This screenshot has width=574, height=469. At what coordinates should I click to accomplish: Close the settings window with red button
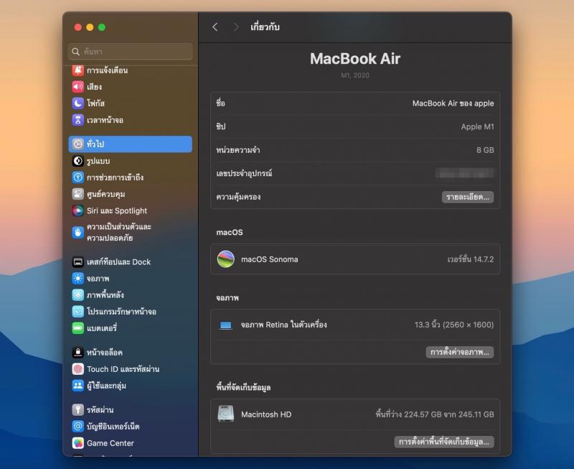[x=77, y=27]
